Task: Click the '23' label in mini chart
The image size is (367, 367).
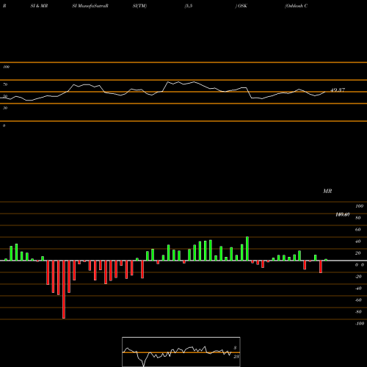Action: pos(236,357)
